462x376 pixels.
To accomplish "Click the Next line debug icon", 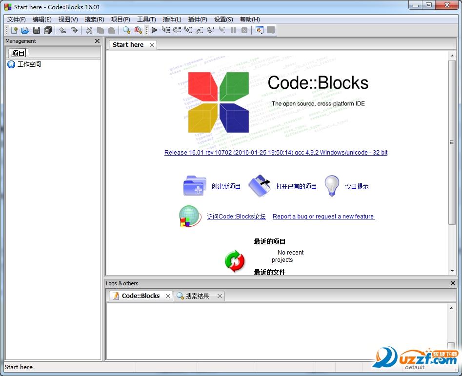I will click(177, 30).
